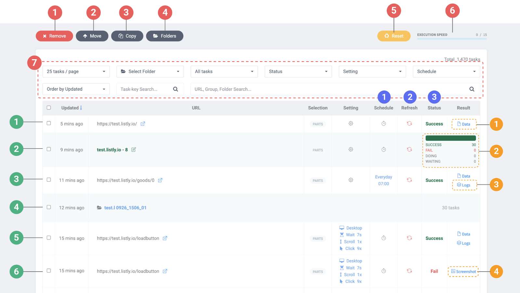Screen dimensions: 520x293
Task: Expand the Select Folder dropdown
Action: tap(150, 71)
